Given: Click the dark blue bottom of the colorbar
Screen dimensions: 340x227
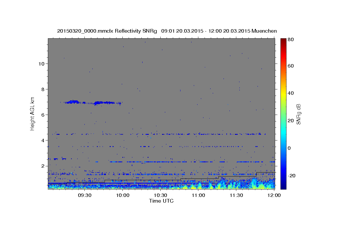Looking at the screenshot, I should pos(283,186).
